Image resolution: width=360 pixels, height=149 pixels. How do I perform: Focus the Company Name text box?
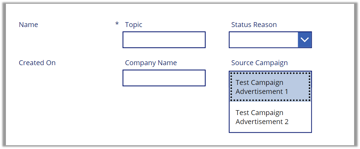(164, 78)
